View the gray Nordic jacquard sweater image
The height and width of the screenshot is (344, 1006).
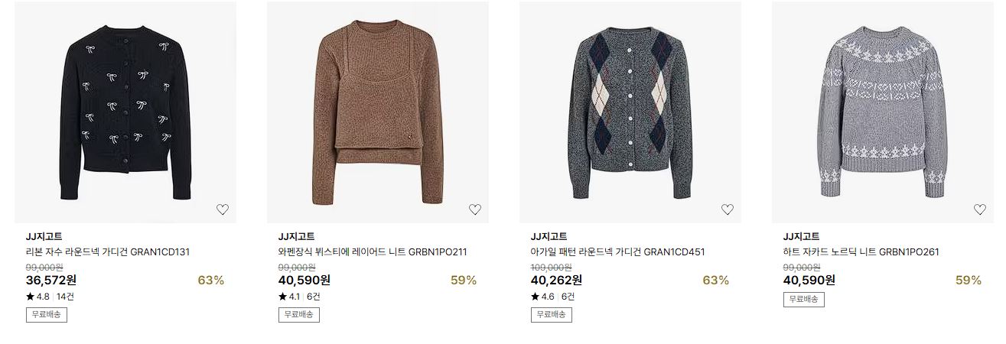(883, 112)
